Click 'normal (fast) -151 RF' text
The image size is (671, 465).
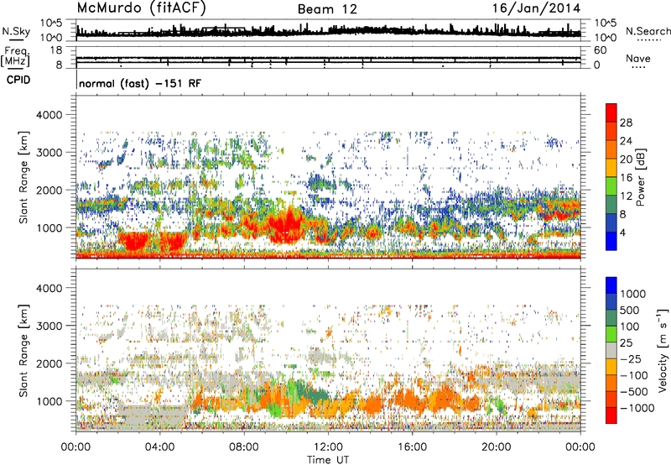(x=140, y=83)
